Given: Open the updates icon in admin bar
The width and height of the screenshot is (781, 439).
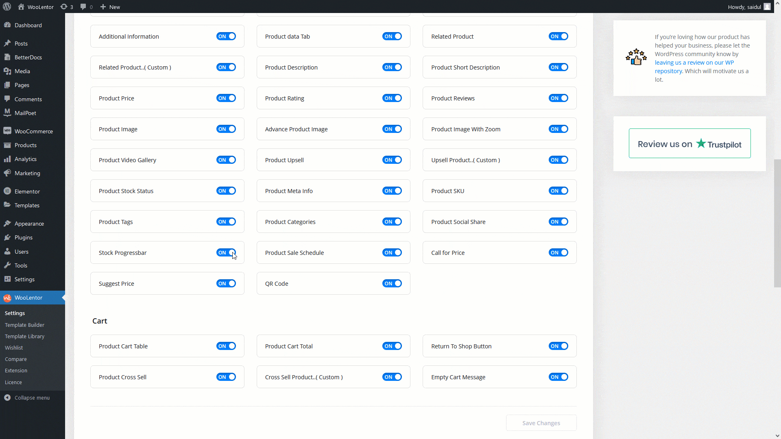Looking at the screenshot, I should [64, 7].
